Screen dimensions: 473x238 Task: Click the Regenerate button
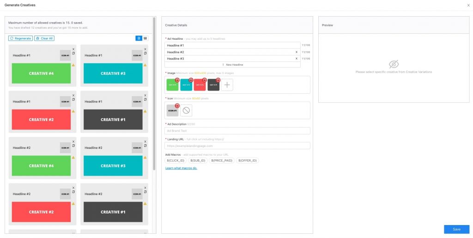20,38
